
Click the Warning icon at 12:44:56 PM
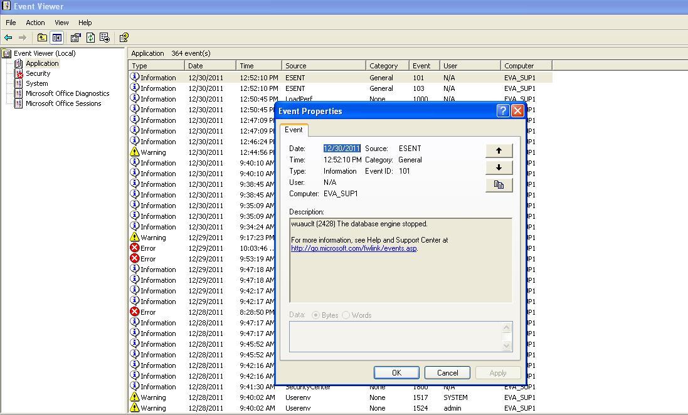135,152
